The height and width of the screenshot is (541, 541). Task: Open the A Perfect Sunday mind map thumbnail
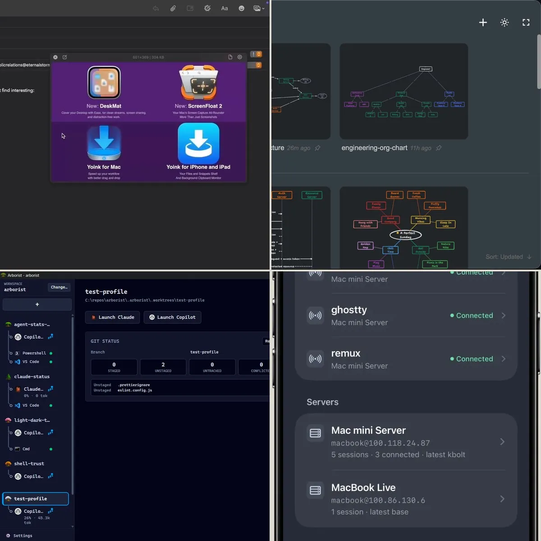pos(403,228)
